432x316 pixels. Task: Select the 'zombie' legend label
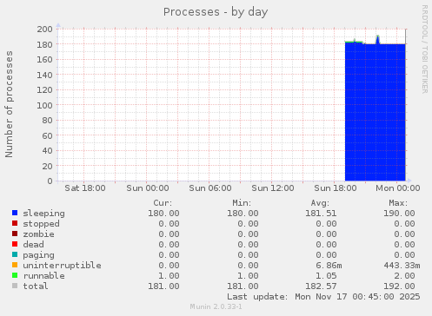[x=39, y=234]
